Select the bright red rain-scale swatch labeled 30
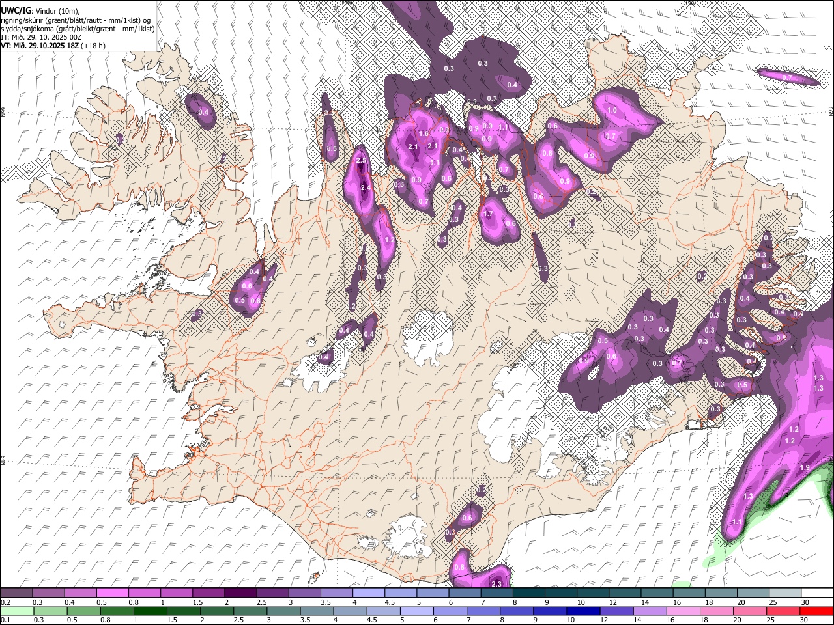Image resolution: width=834 pixels, height=625 pixels. [x=817, y=611]
